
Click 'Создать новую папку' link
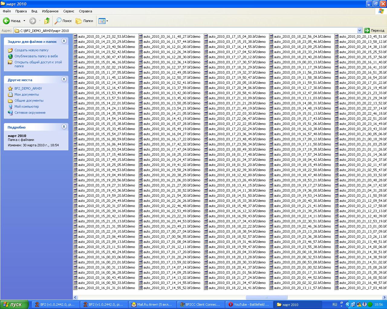coord(31,50)
